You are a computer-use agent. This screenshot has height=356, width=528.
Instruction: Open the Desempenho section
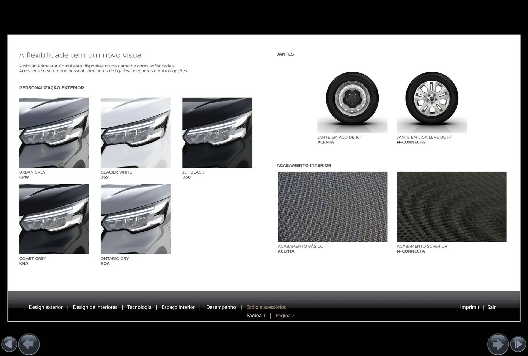pos(221,307)
